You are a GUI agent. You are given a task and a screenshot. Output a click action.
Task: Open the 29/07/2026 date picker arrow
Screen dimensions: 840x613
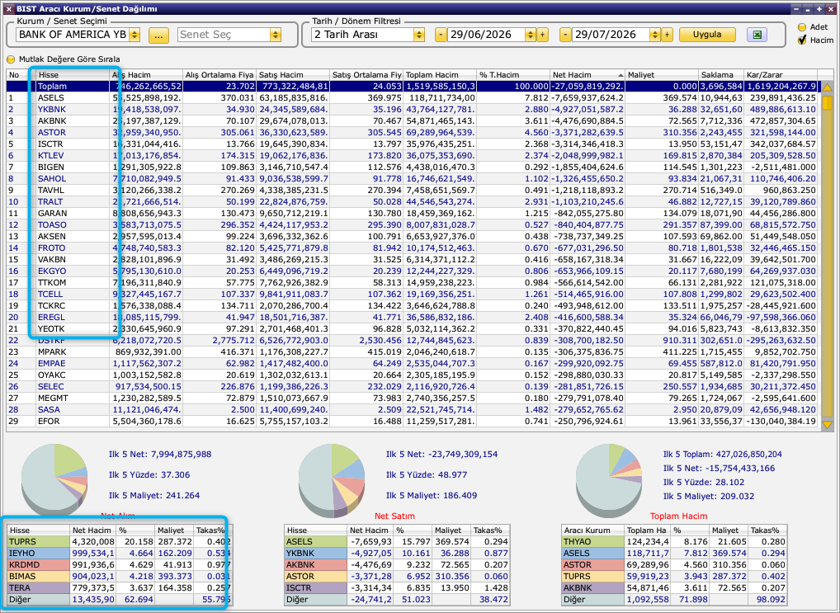pos(655,35)
